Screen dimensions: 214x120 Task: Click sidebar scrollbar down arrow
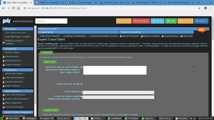[x=35, y=115]
